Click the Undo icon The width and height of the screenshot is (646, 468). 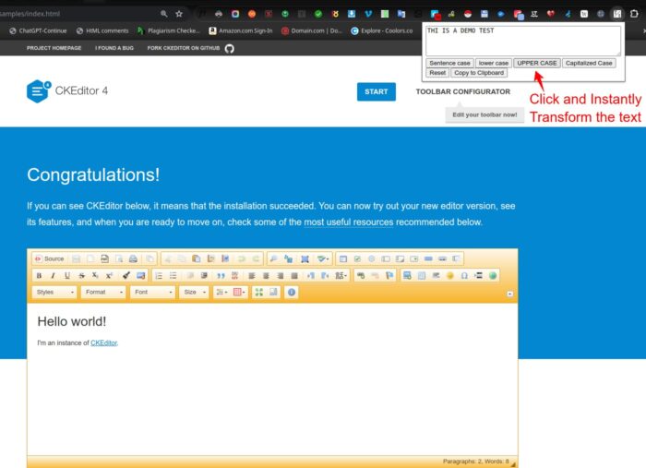tap(242, 258)
